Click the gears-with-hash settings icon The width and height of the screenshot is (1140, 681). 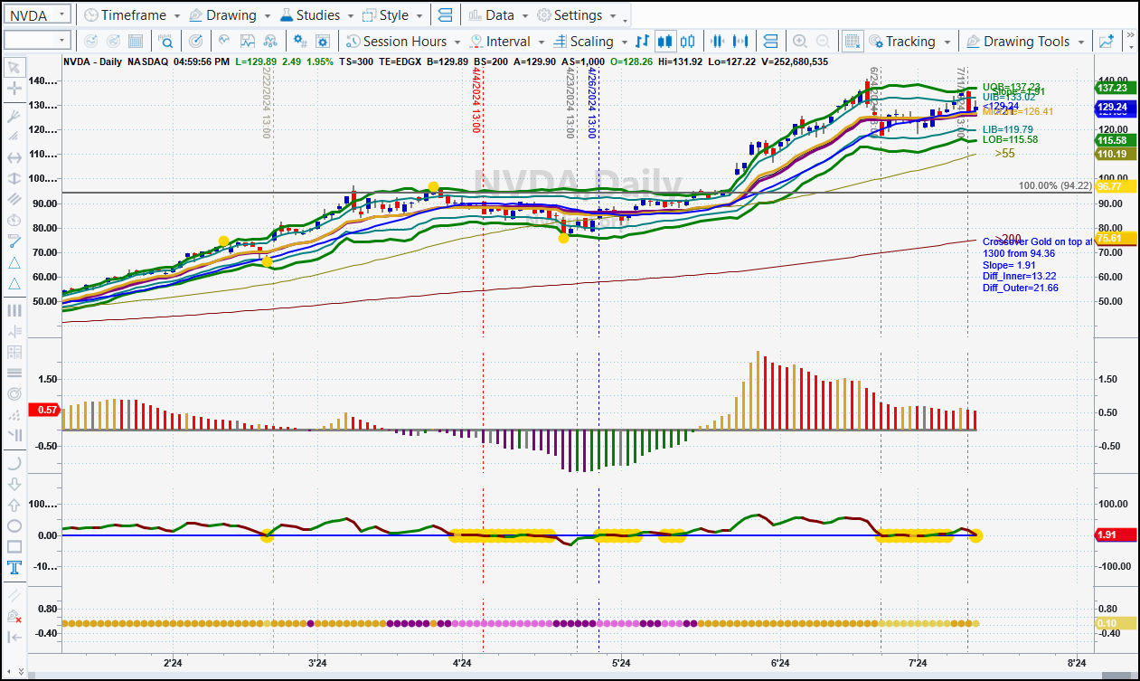click(x=301, y=42)
